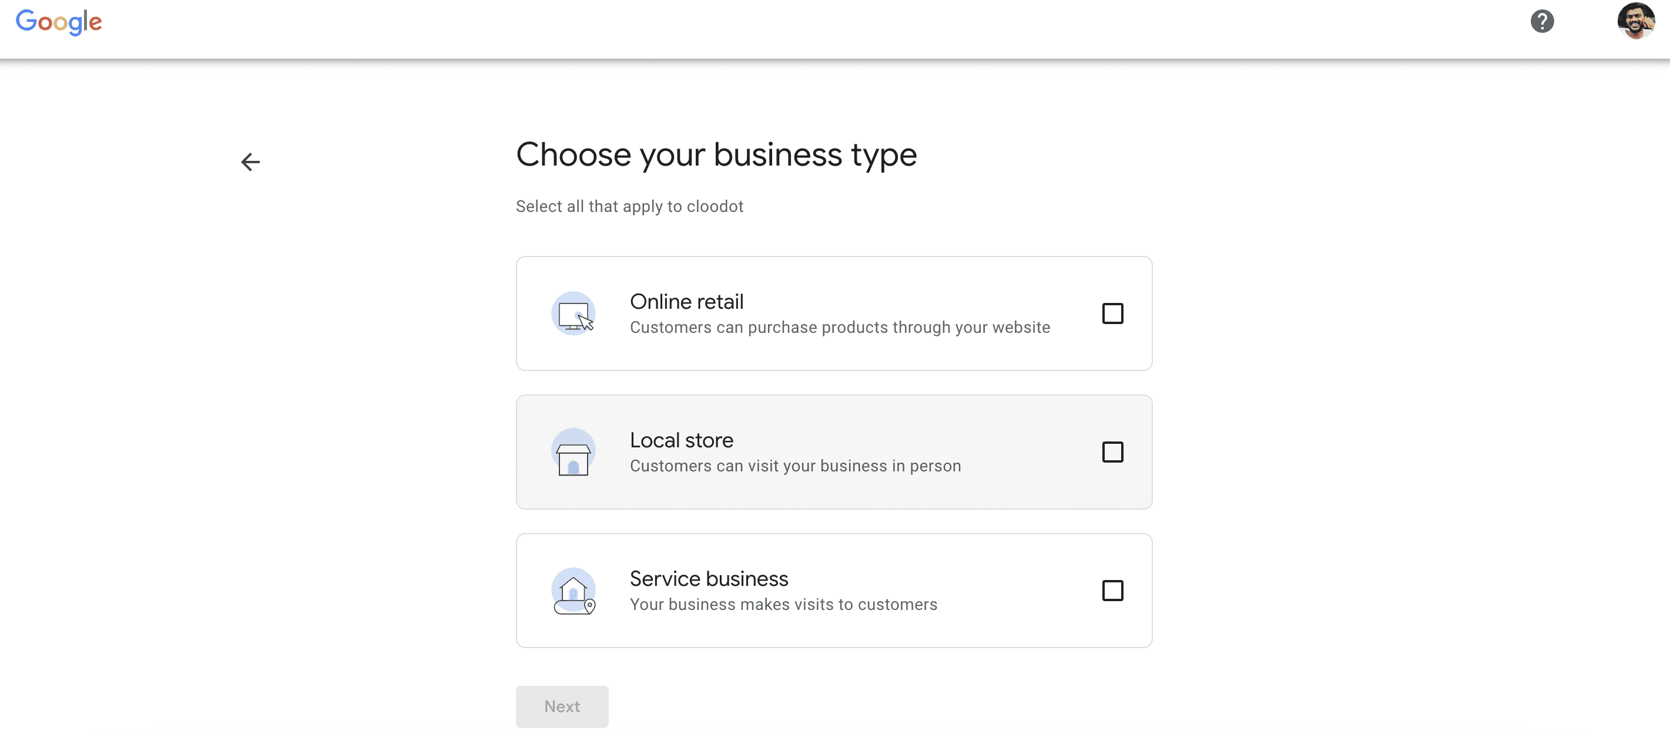Click the Local store storefront icon
The height and width of the screenshot is (735, 1670).
(573, 453)
